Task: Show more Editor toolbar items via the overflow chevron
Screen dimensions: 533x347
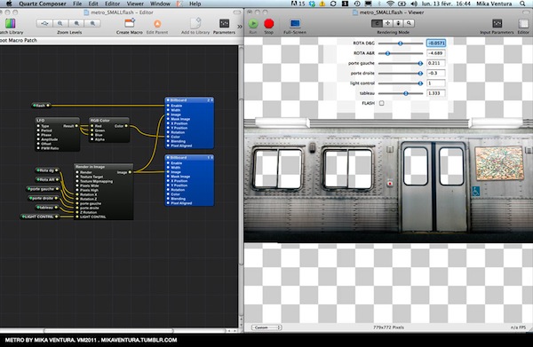Action: [240, 26]
